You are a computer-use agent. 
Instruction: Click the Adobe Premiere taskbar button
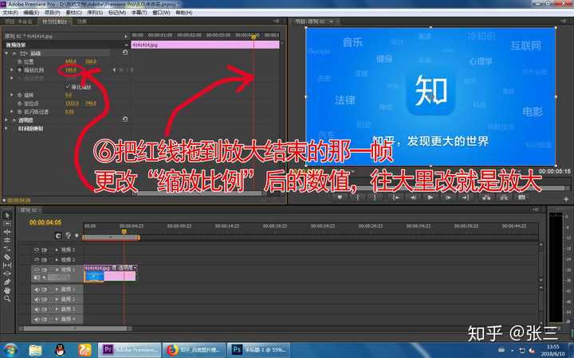(130, 350)
